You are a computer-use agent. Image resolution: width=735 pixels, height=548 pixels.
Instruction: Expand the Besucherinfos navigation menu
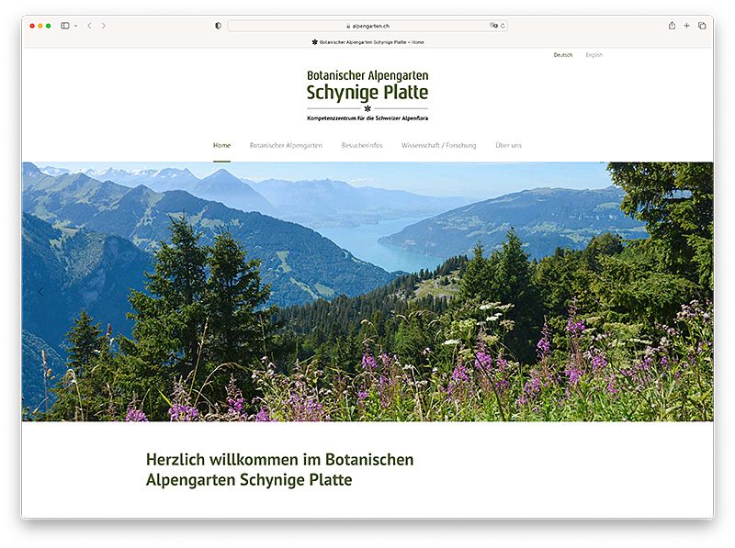[362, 145]
